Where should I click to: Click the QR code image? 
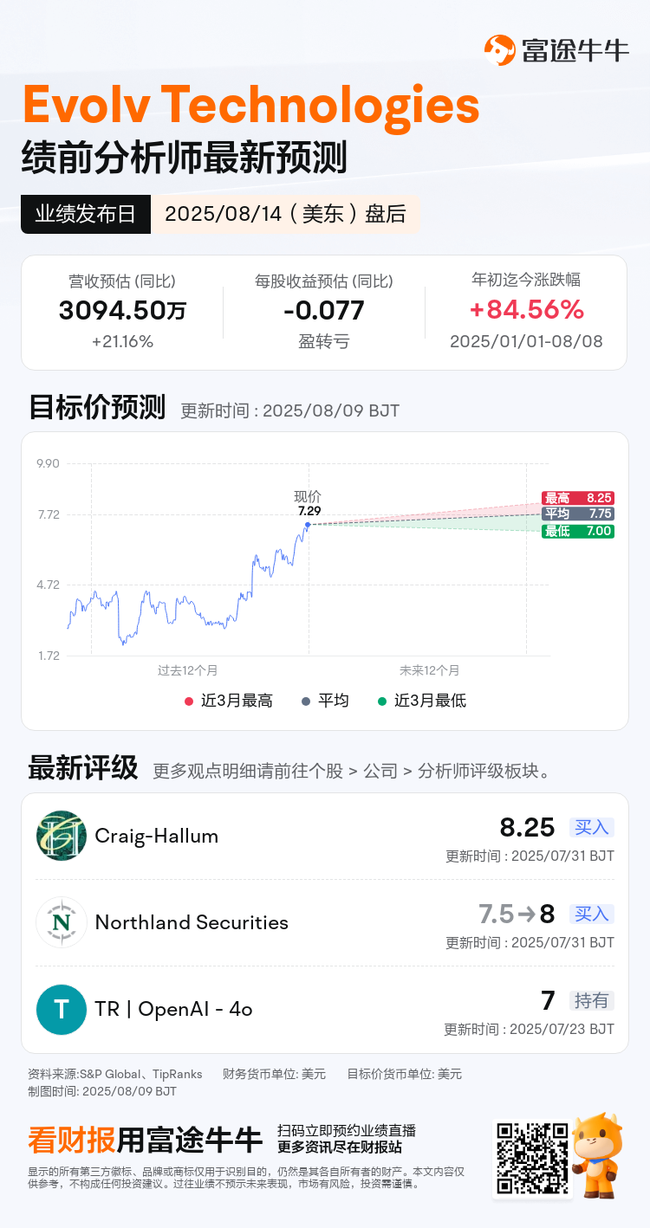coord(532,1158)
